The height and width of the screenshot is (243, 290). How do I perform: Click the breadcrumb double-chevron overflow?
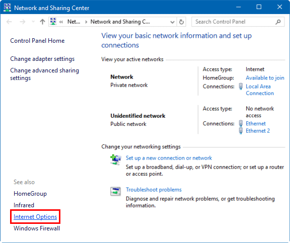(x=61, y=22)
